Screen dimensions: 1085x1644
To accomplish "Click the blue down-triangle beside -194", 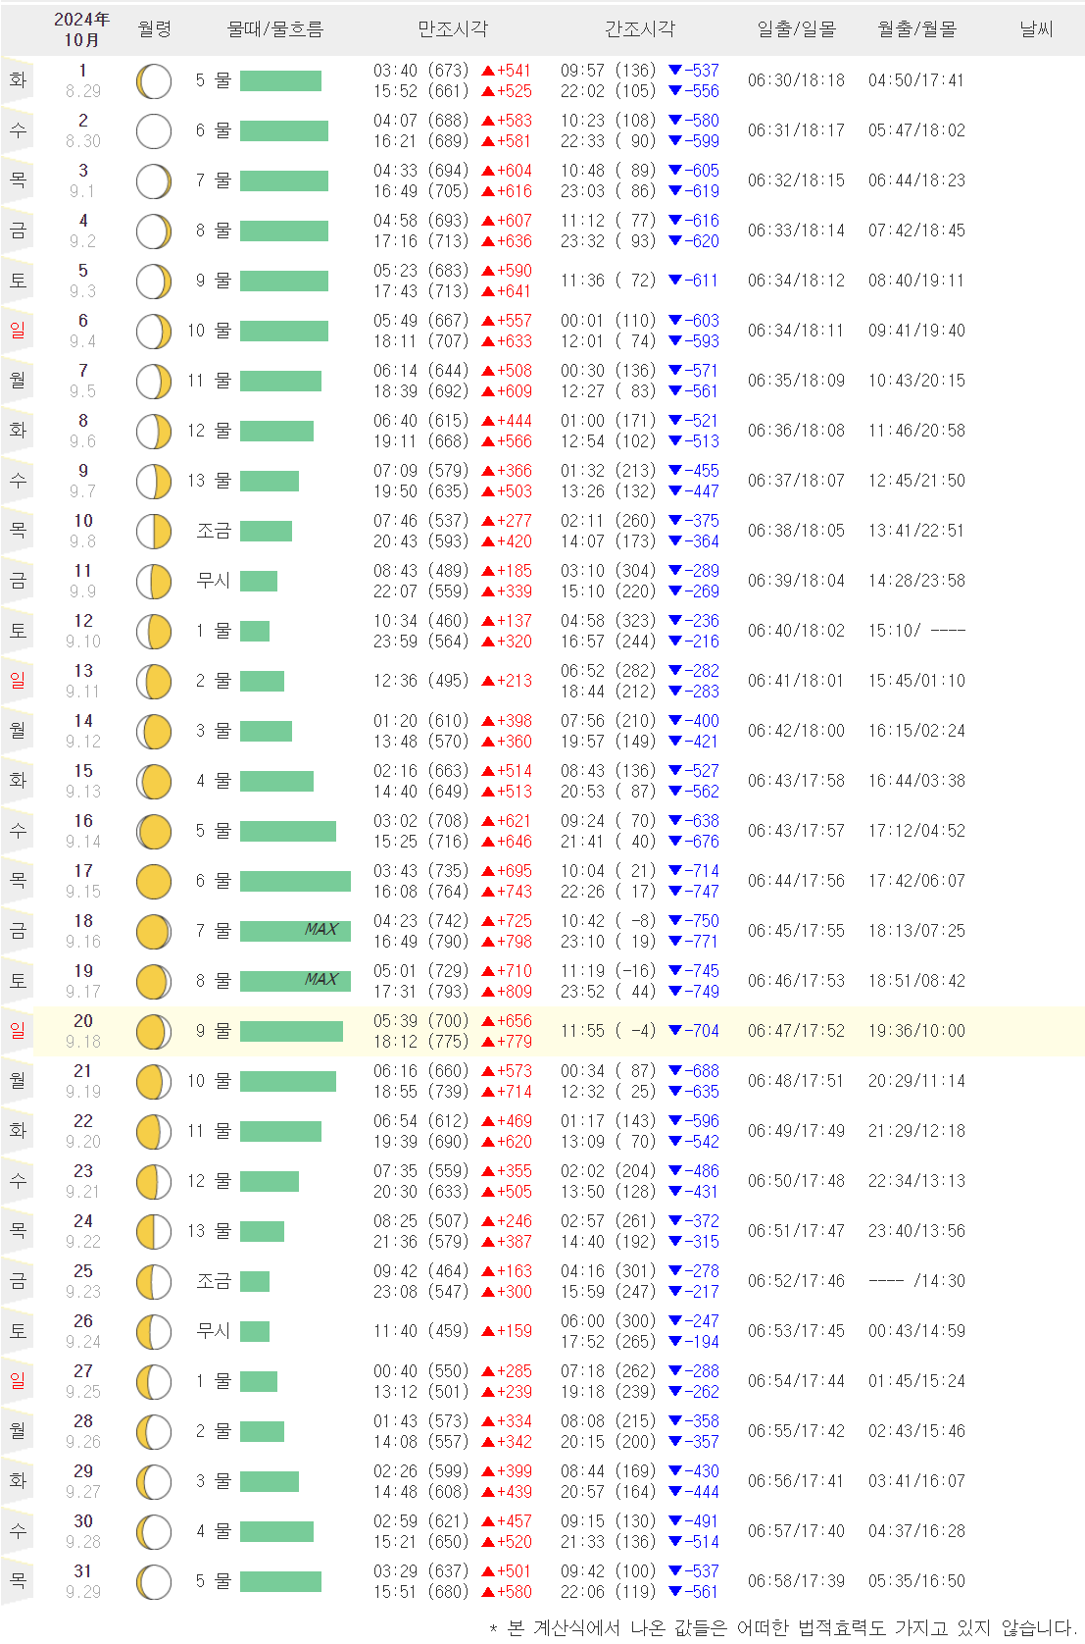I will [x=674, y=1342].
